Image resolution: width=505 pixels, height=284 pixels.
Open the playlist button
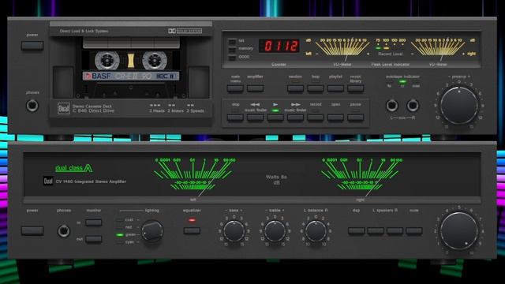tap(335, 88)
